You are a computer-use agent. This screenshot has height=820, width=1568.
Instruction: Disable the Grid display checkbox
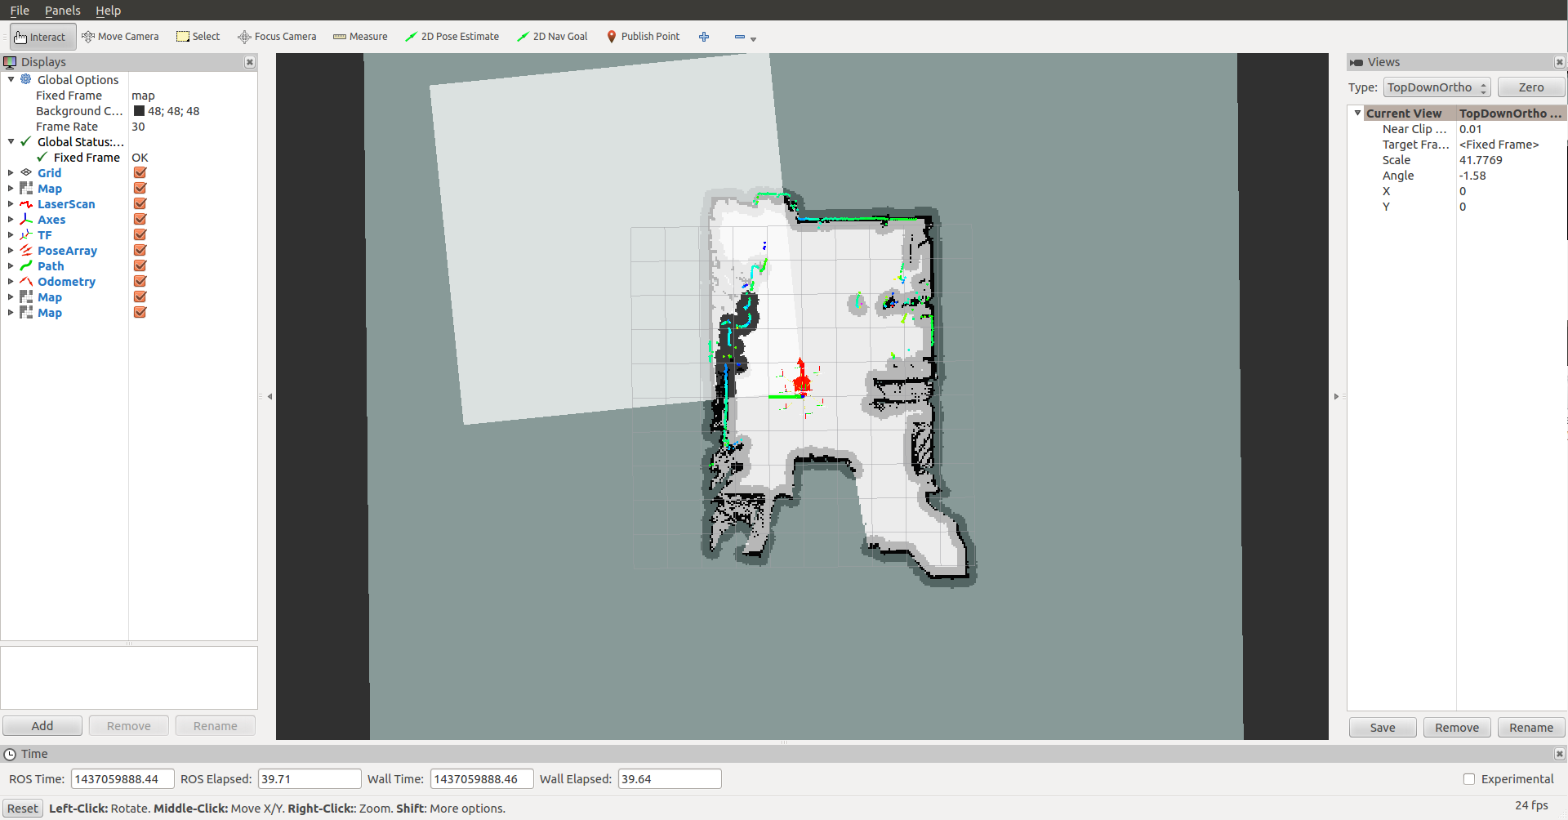tap(140, 172)
